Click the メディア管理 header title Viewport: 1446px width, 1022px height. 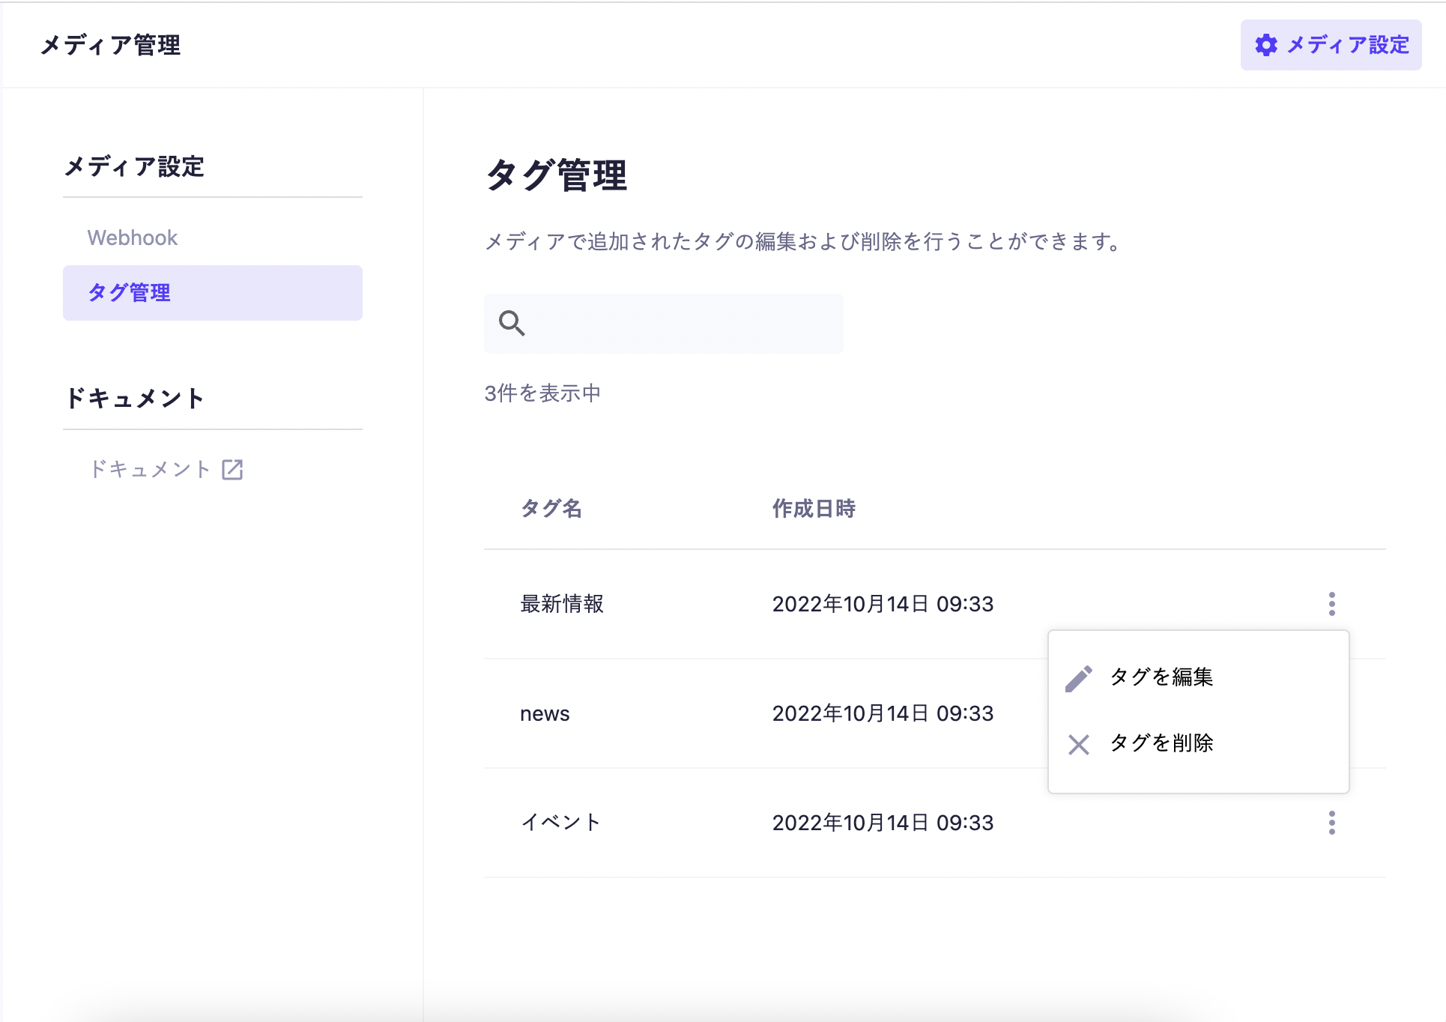110,45
